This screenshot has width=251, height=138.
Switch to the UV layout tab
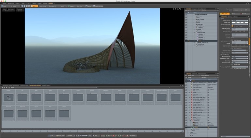point(28,3)
